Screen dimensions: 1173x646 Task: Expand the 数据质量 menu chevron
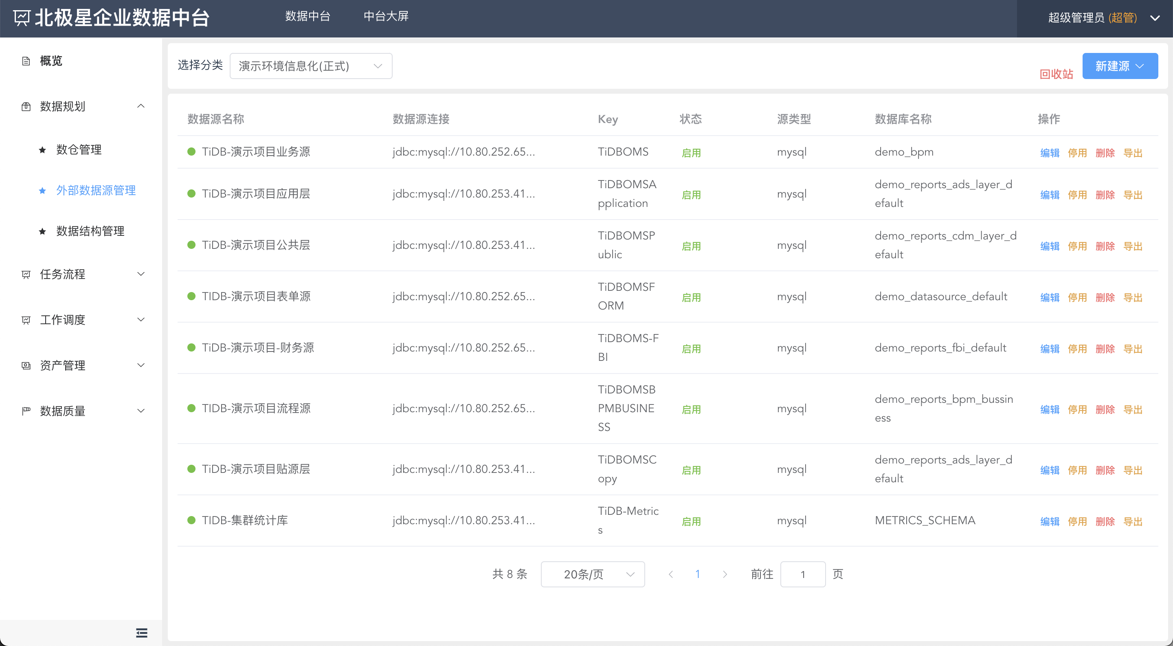(x=141, y=411)
